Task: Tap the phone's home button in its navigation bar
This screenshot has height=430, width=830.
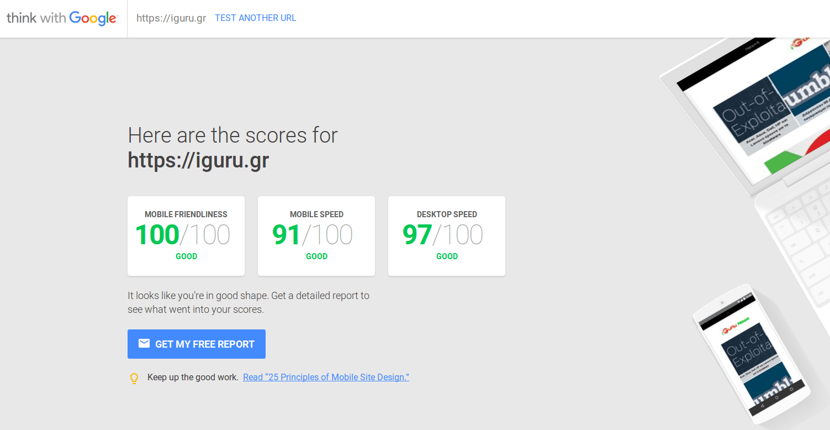Action: click(777, 397)
